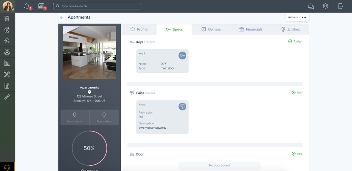Click the map pin location icon

click(89, 92)
